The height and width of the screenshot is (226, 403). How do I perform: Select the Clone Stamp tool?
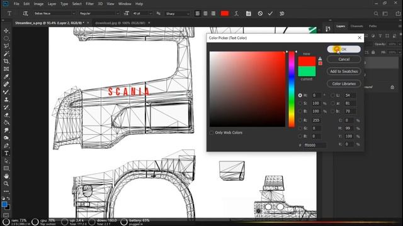6,100
